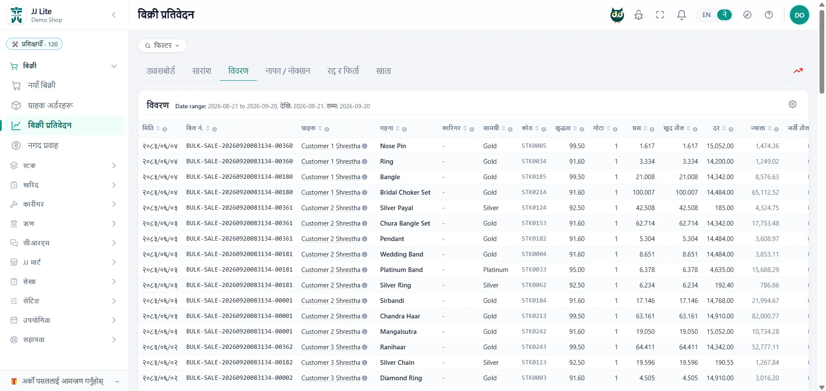Click the red trending chart icon
826x391 pixels.
[x=798, y=70]
